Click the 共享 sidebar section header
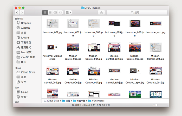This screenshot has width=182, height=116. pos(17,88)
